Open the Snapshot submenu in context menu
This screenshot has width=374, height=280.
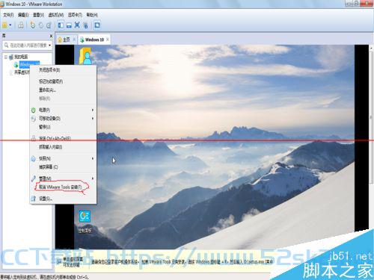pos(63,158)
